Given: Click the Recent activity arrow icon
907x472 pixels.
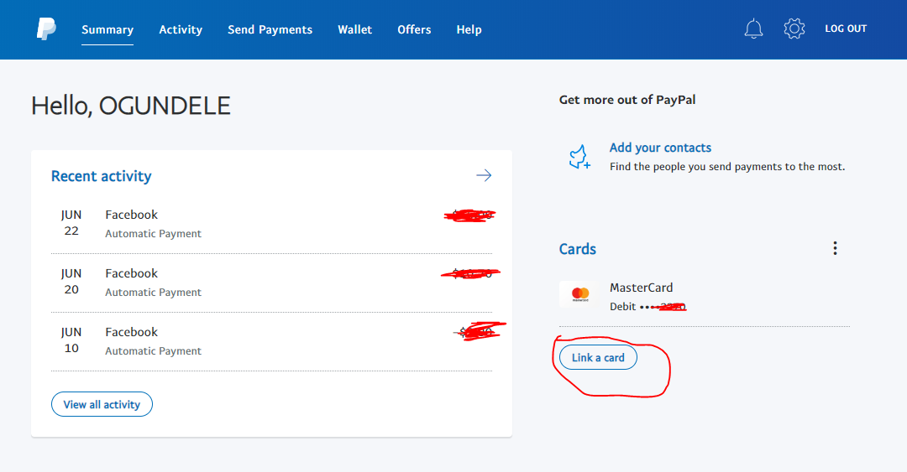Looking at the screenshot, I should pyautogui.click(x=484, y=175).
